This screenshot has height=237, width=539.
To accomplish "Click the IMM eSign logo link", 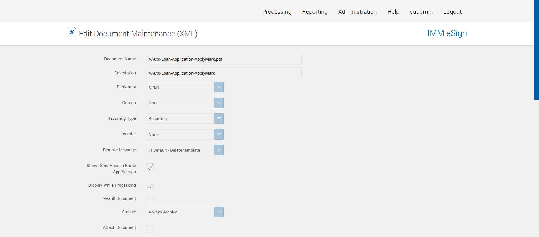I will point(447,33).
